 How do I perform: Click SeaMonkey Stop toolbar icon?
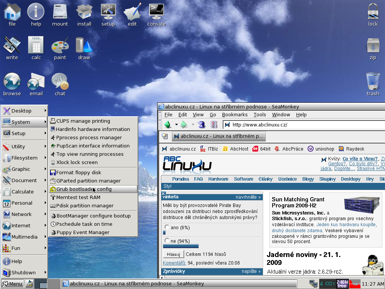pyautogui.click(x=214, y=125)
